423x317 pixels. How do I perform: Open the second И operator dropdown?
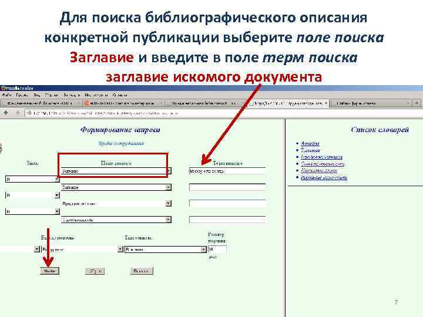click(32, 195)
